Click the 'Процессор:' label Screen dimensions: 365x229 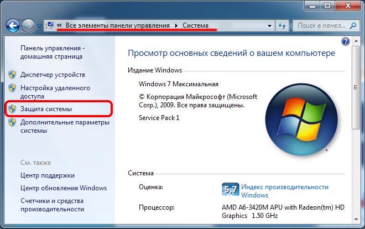157,207
